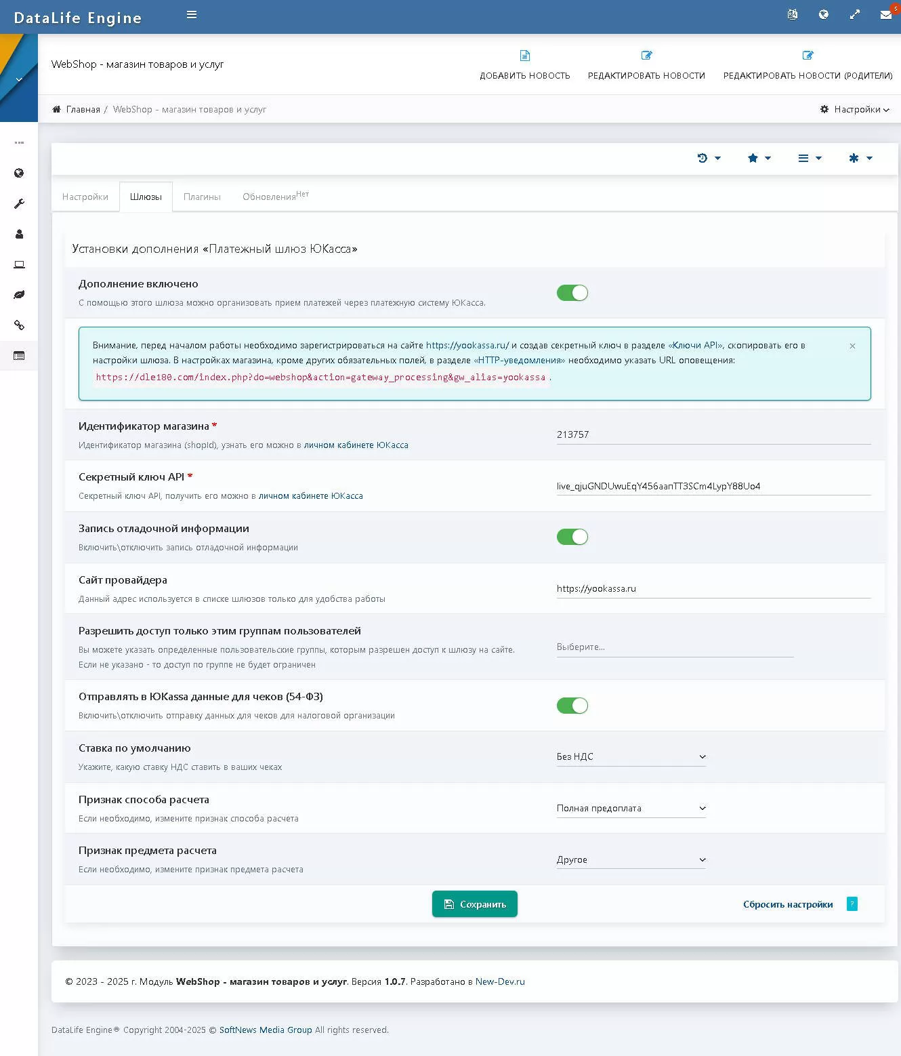901x1056 pixels.
Task: Select the Шлюзы tab
Action: point(146,197)
